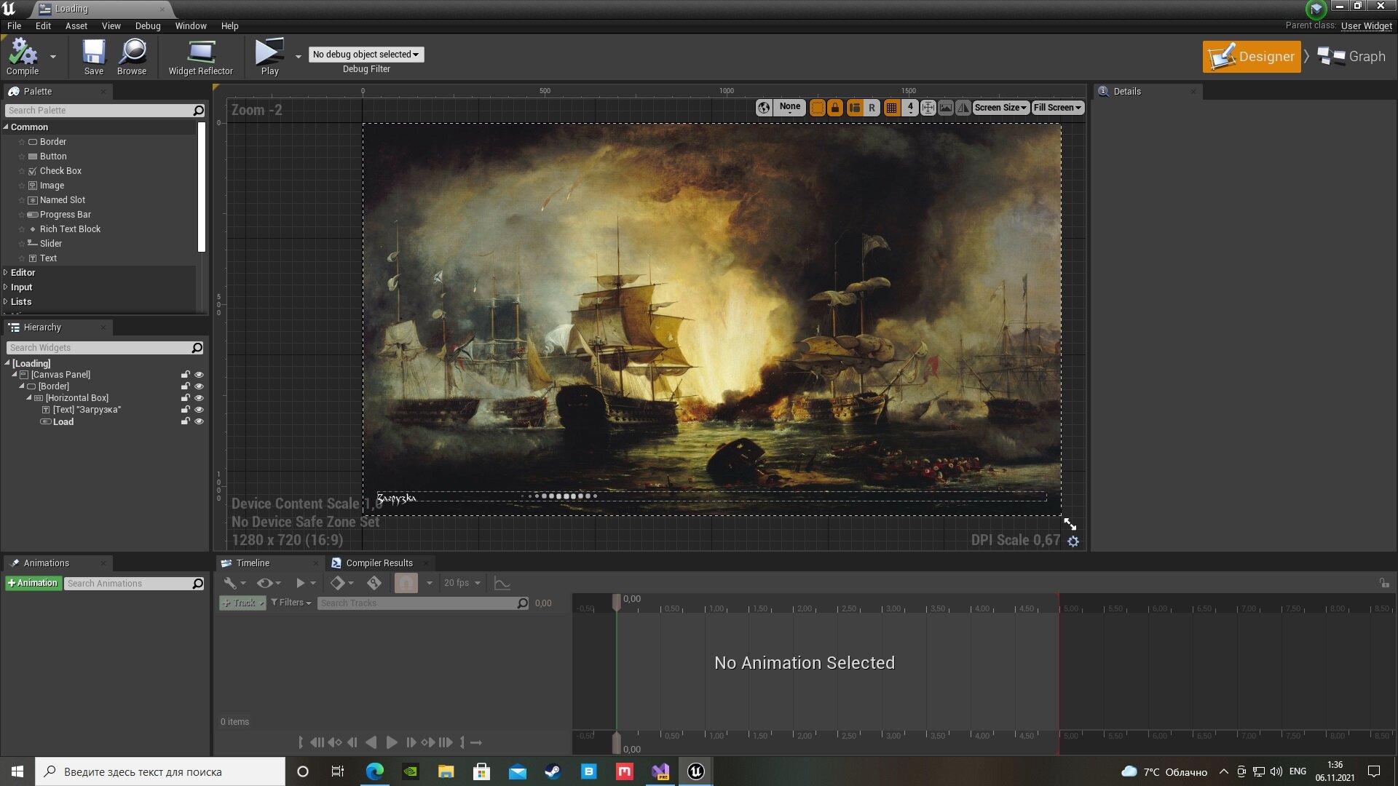
Task: Browse to asset in Content Browser
Action: click(132, 57)
